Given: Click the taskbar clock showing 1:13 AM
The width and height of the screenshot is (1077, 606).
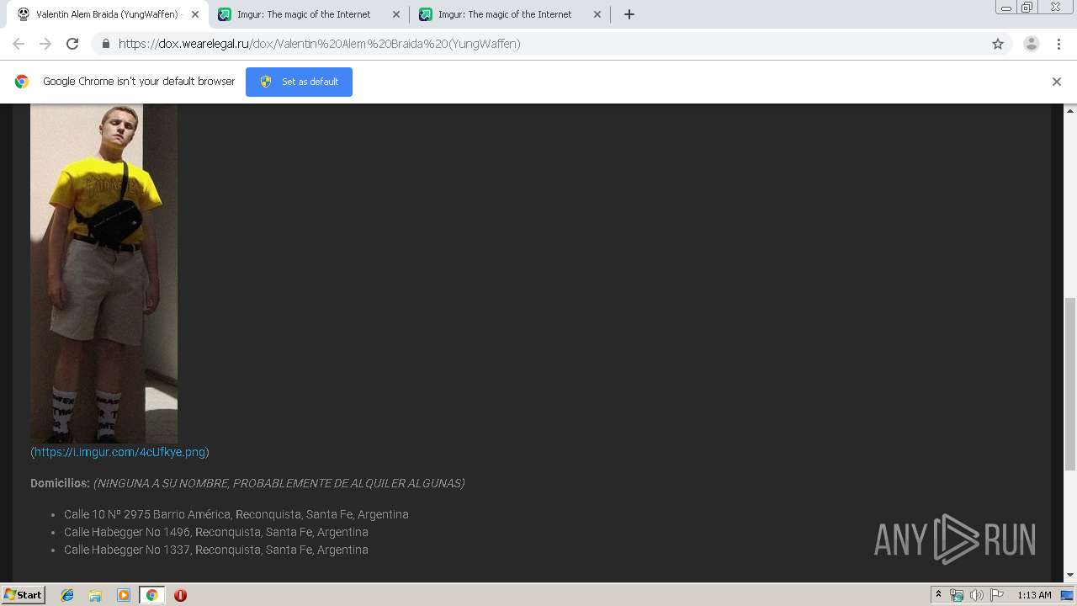Looking at the screenshot, I should coord(1034,595).
